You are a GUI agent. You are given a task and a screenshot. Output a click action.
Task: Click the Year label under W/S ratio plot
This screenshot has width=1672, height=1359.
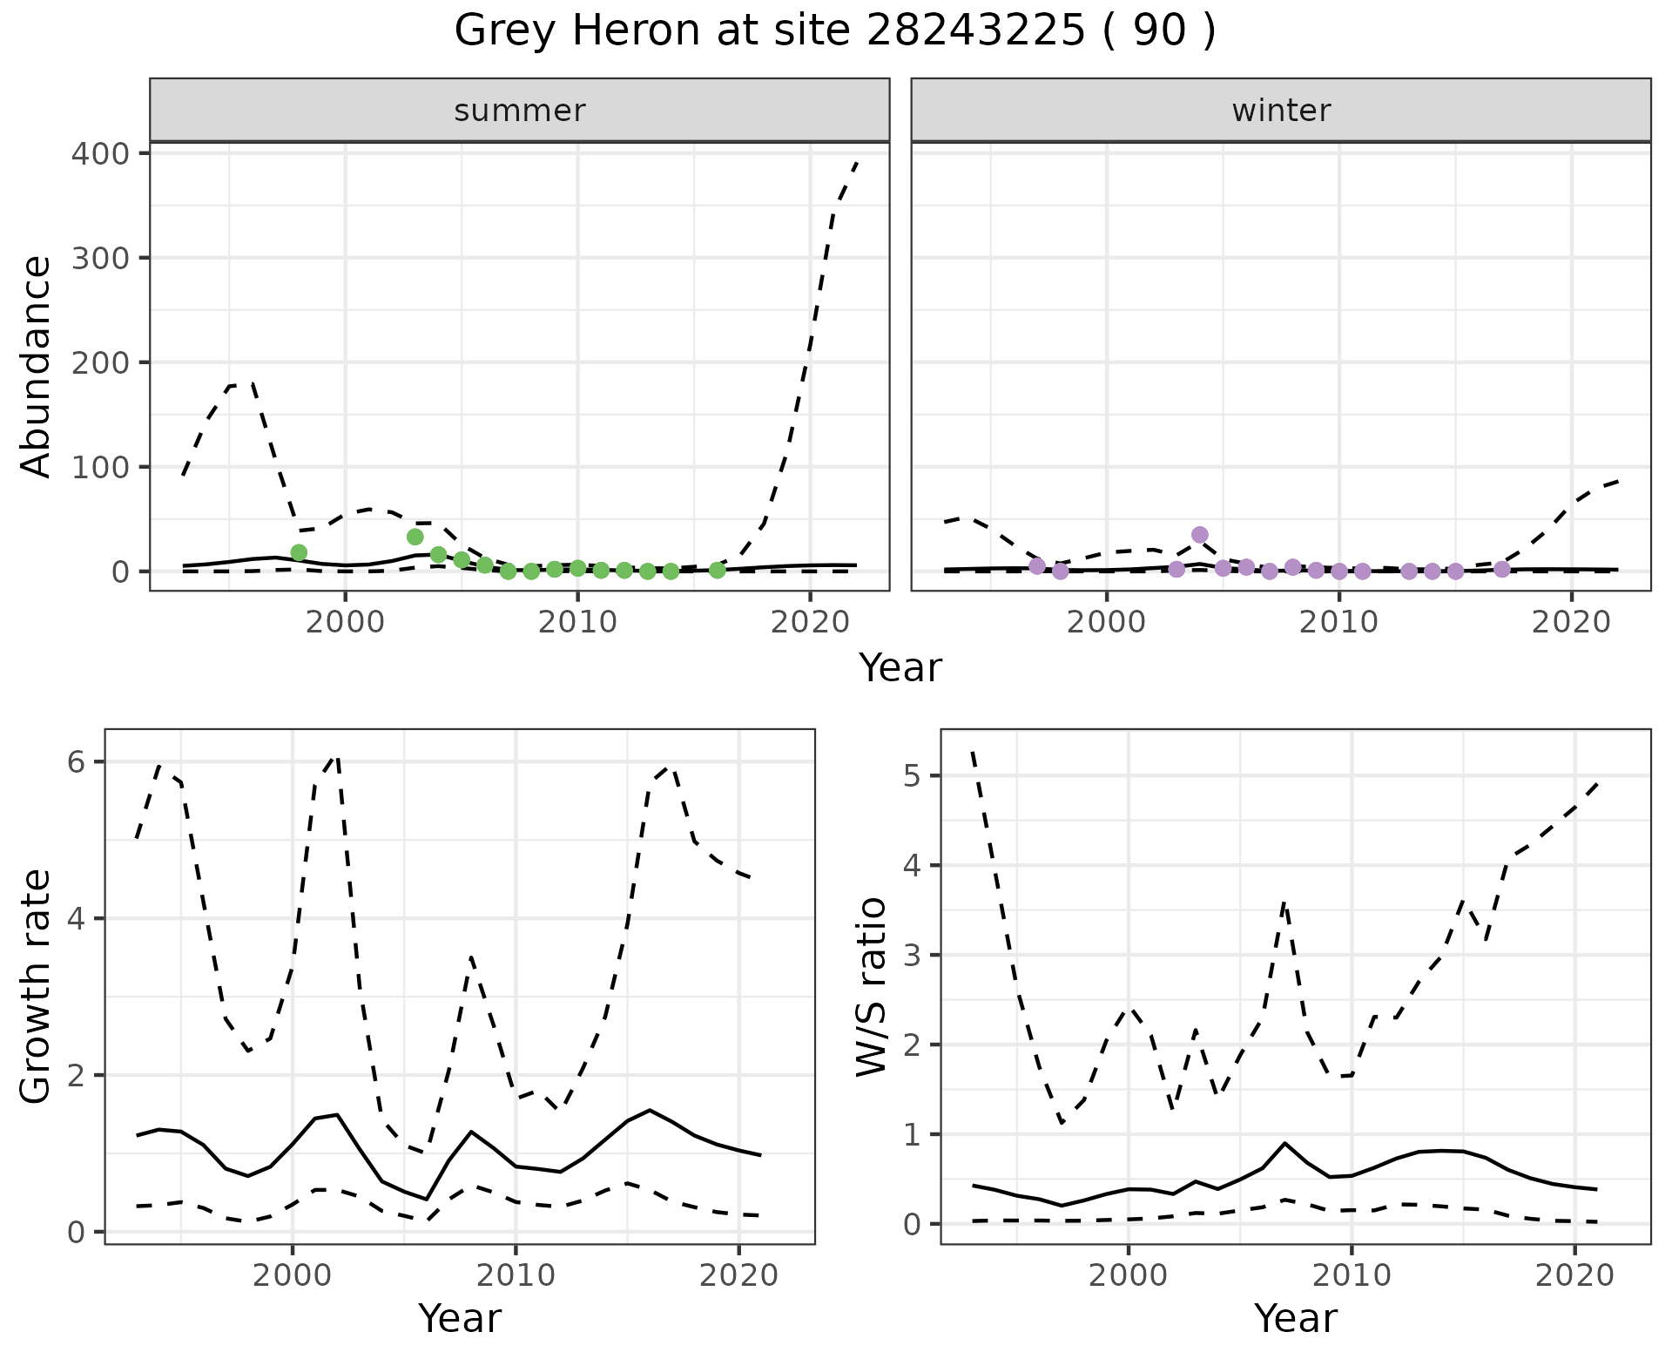pyautogui.click(x=1295, y=1318)
